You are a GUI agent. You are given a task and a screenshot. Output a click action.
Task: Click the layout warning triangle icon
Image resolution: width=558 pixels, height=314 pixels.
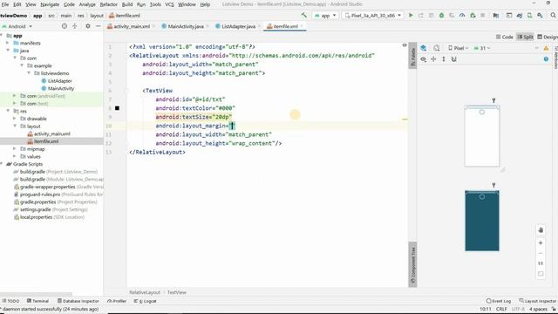tap(546, 48)
